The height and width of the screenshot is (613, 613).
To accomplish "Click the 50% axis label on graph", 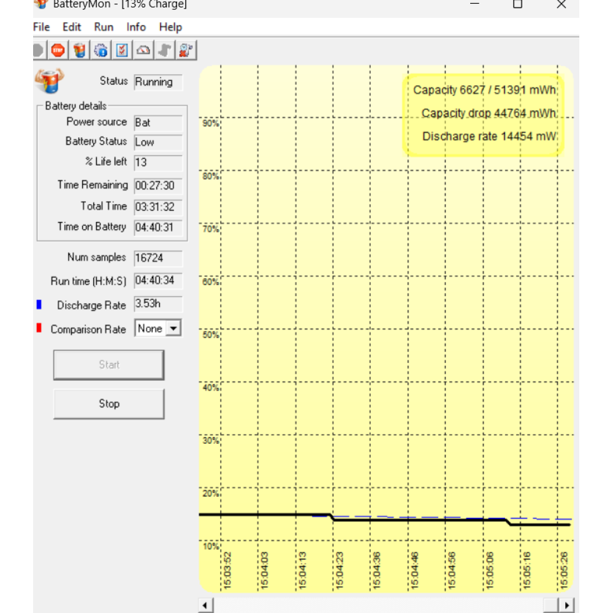I will click(x=210, y=335).
